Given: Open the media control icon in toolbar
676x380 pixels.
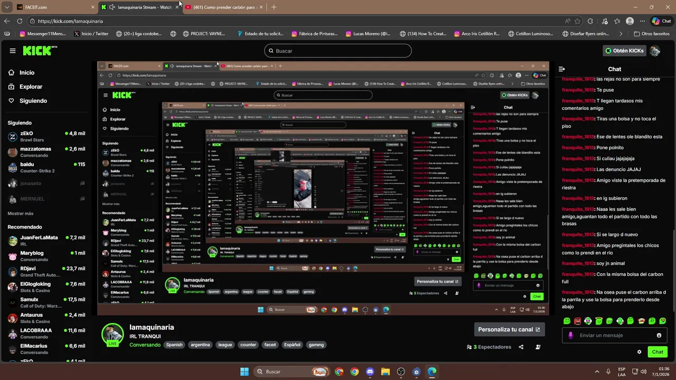Looking at the screenshot, I should point(604,21).
